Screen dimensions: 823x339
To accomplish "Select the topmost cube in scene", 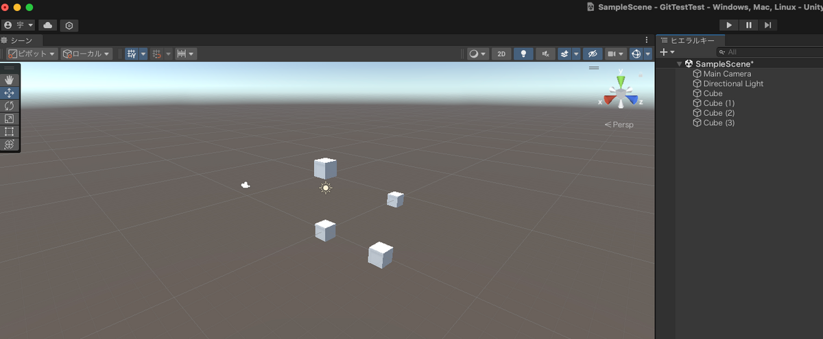I will [x=325, y=168].
